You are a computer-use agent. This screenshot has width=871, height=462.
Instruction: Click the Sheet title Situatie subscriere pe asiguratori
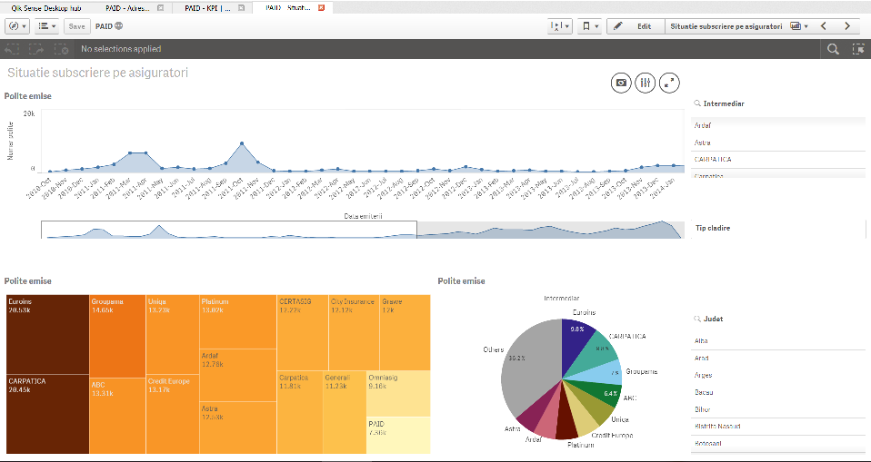[98, 73]
